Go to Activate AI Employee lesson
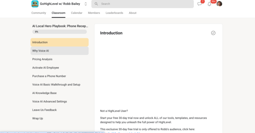This screenshot has height=133, width=255. point(59,68)
